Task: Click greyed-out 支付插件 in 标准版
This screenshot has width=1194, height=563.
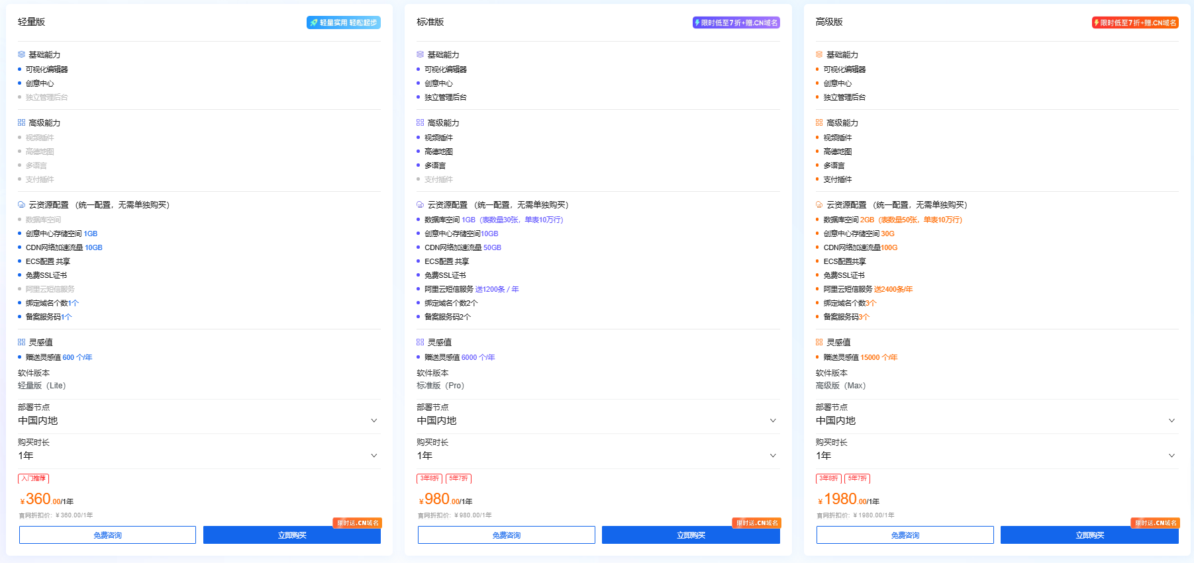Action: [x=438, y=179]
